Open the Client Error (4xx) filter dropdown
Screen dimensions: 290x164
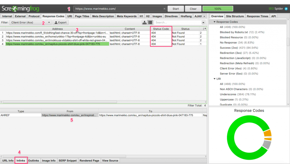click(31, 23)
